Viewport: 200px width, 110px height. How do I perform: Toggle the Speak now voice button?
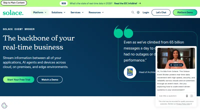coord(176,65)
